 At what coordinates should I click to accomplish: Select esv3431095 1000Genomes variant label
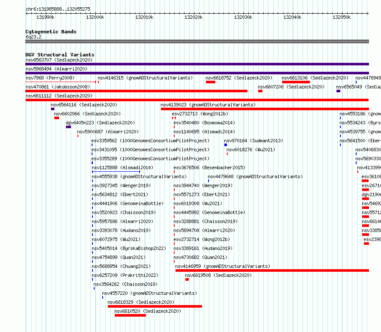150,150
